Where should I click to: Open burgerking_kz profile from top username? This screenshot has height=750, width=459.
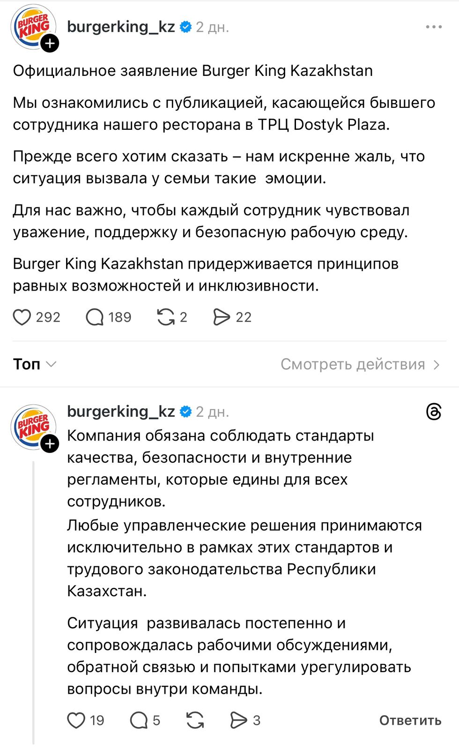tap(121, 27)
